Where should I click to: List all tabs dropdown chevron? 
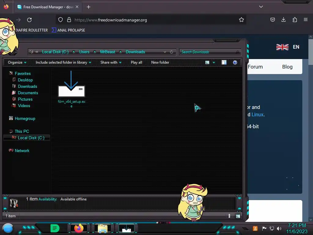(261, 7)
